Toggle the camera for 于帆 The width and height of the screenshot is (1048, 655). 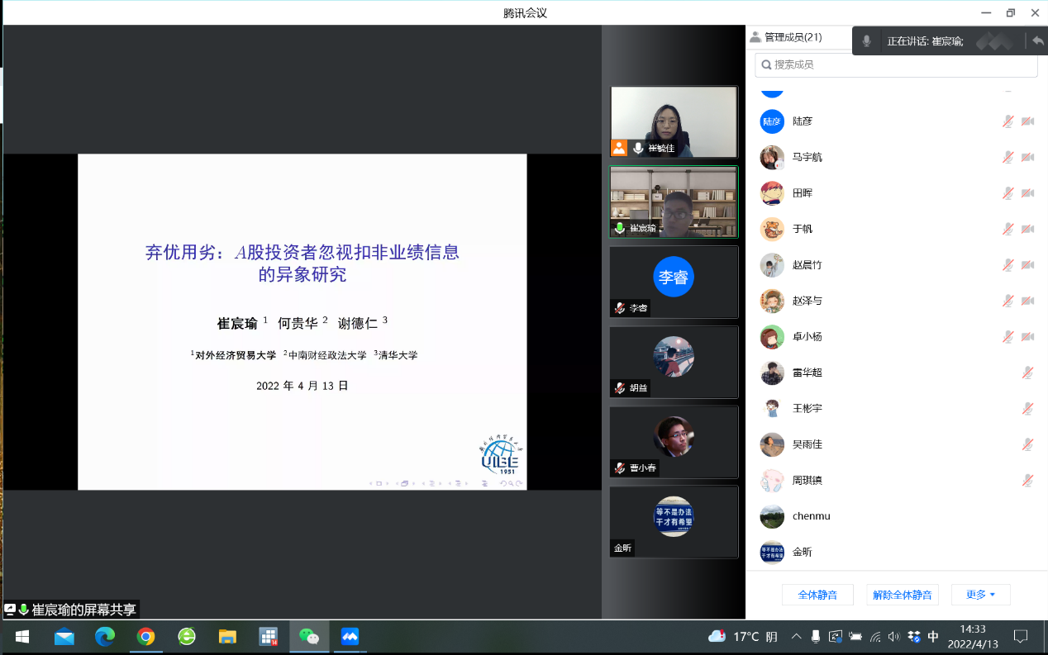(x=1027, y=229)
